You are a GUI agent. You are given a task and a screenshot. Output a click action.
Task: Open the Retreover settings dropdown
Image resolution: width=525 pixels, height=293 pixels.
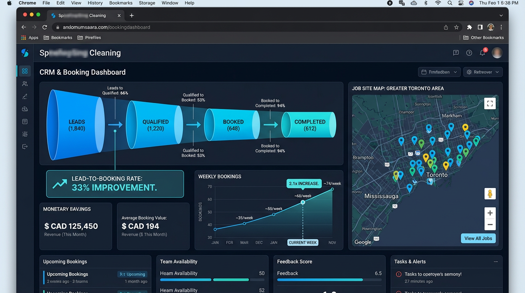coord(483,72)
